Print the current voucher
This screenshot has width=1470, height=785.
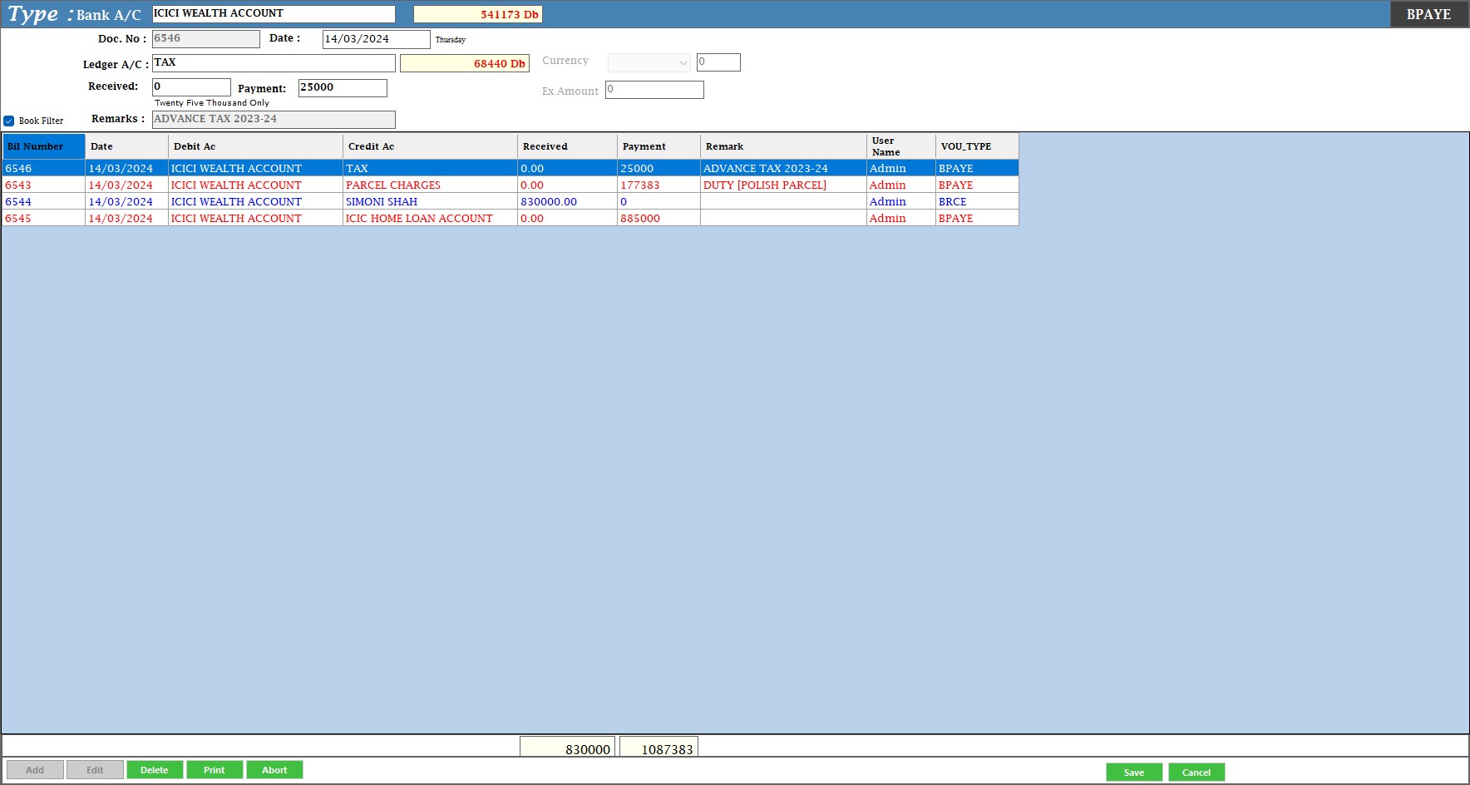coord(215,770)
